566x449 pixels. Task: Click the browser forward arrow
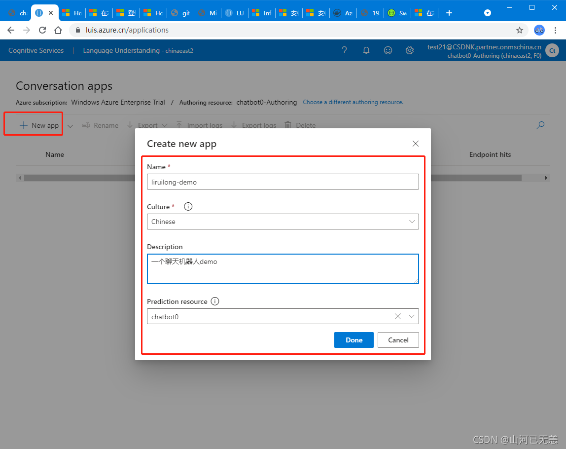(x=27, y=30)
